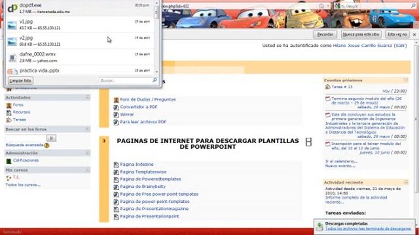Click the Nuevo evento link
The width and height of the screenshot is (419, 235).
click(x=340, y=166)
